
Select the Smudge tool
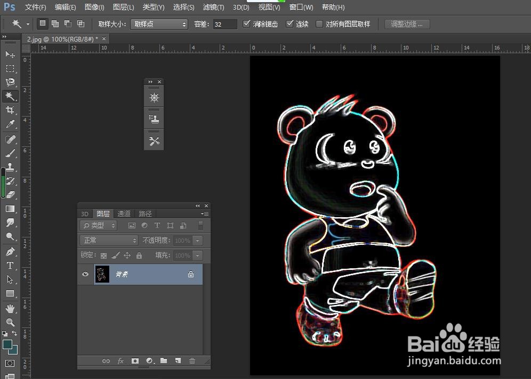(x=10, y=223)
